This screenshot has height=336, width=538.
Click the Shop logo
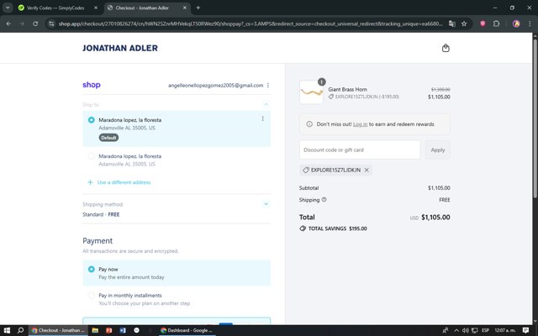click(x=92, y=85)
